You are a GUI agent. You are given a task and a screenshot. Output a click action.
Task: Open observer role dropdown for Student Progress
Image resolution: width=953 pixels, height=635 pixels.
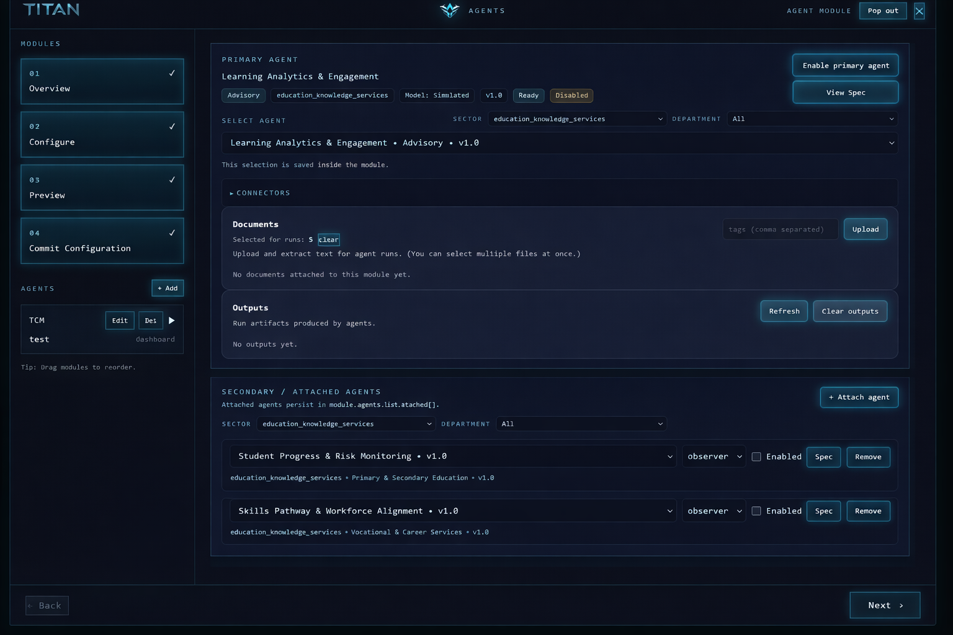pos(714,457)
